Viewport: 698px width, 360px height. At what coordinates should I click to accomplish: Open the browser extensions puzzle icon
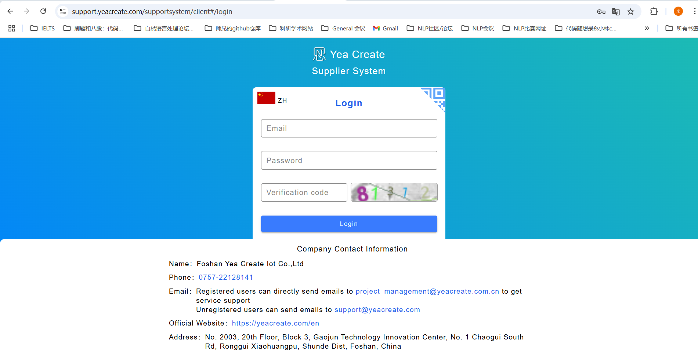point(654,11)
